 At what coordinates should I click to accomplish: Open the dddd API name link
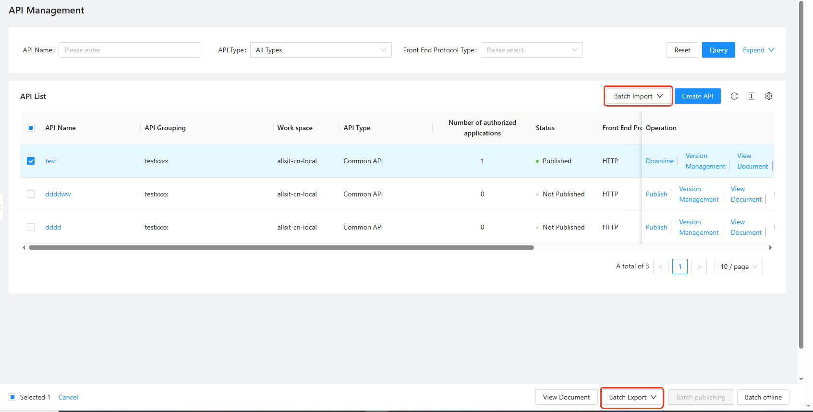tap(53, 227)
